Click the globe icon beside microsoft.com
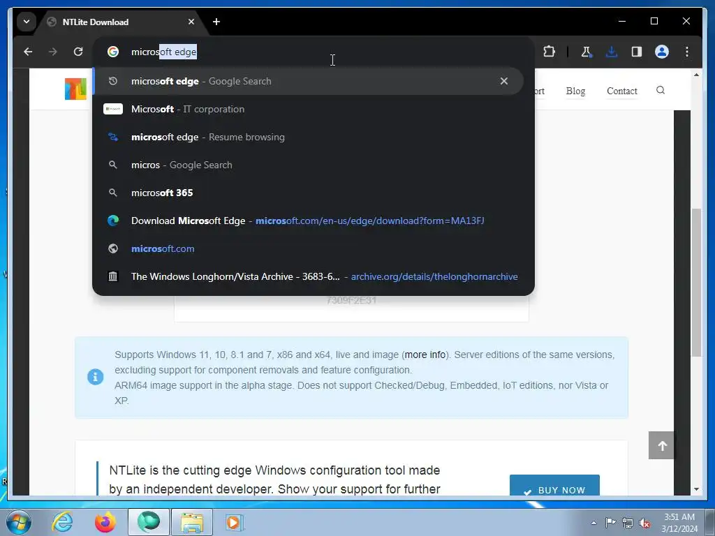Viewport: 715px width, 536px height. point(113,248)
